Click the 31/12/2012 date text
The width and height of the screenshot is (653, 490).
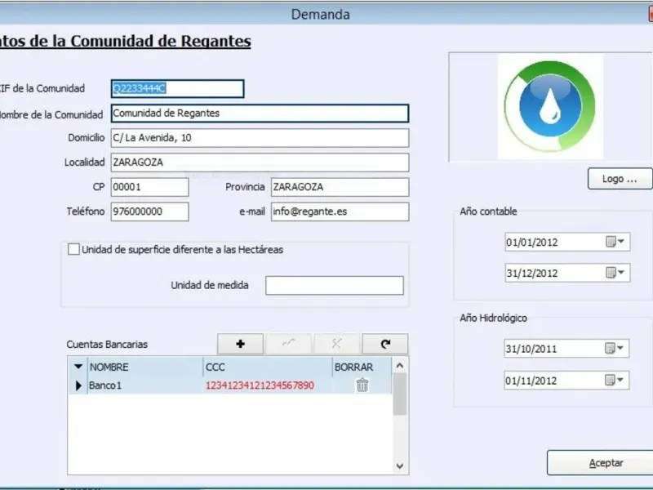pyautogui.click(x=532, y=273)
